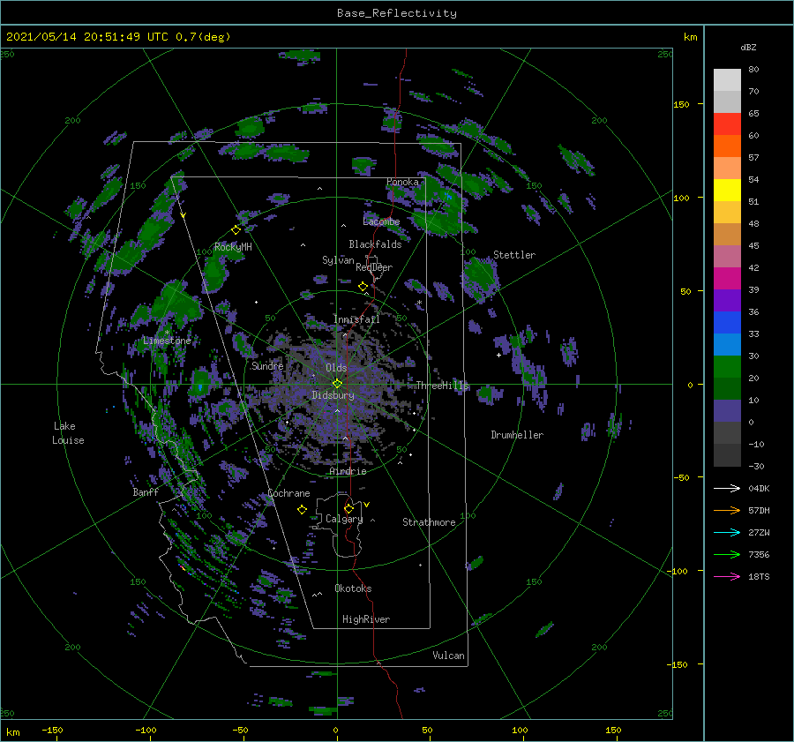Image resolution: width=794 pixels, height=742 pixels.
Task: Click the RockyMH label
Action: tap(233, 247)
